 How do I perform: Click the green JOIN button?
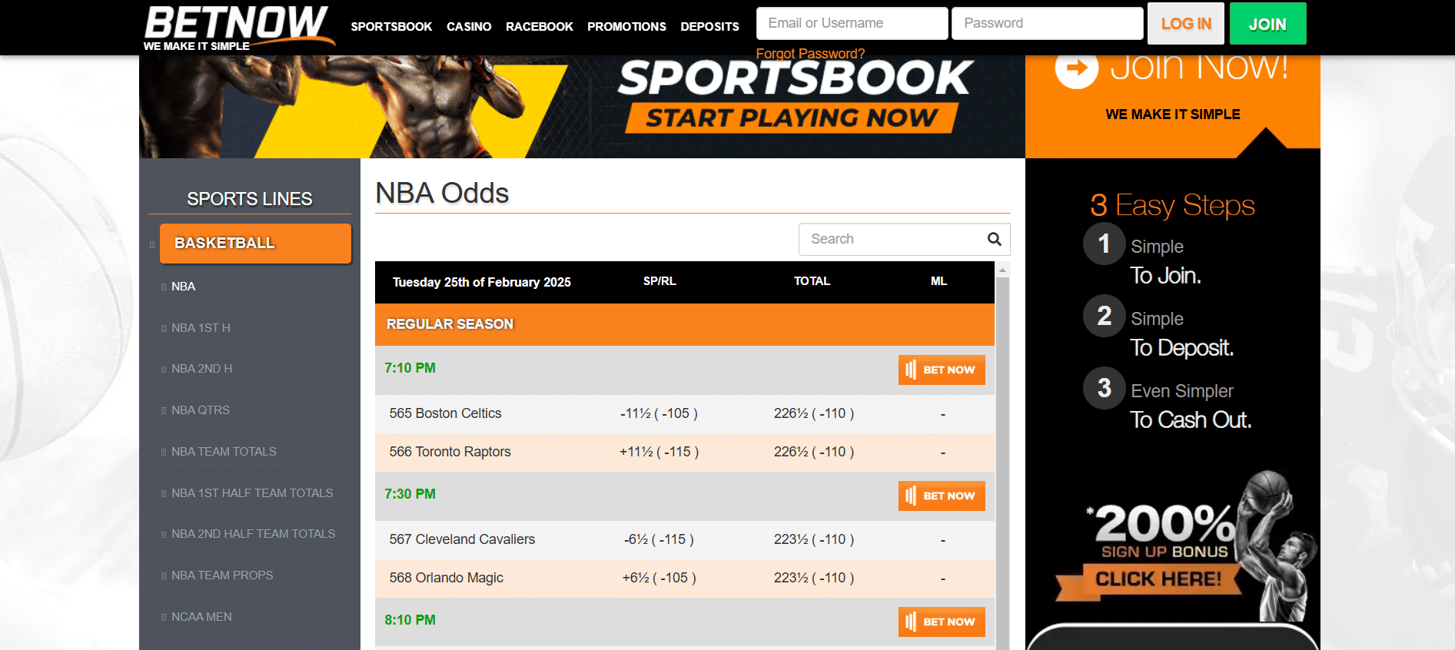1267,24
